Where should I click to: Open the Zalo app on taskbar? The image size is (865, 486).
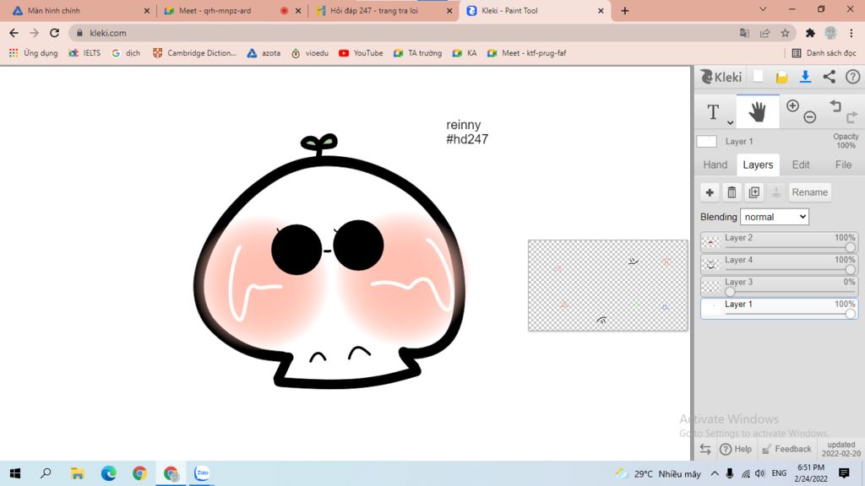[202, 473]
